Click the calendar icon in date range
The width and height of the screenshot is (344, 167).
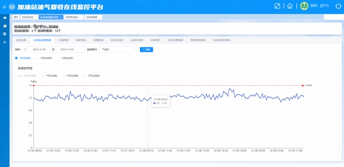(26, 50)
